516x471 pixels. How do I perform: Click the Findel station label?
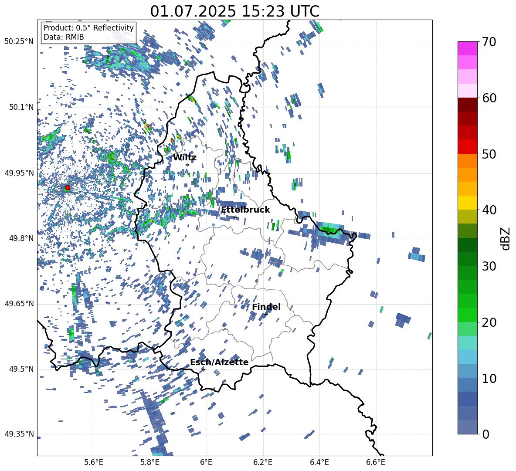(266, 307)
